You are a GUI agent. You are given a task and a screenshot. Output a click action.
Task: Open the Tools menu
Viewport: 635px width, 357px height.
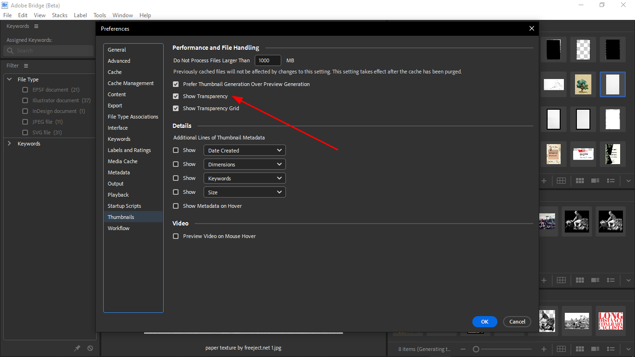point(99,15)
